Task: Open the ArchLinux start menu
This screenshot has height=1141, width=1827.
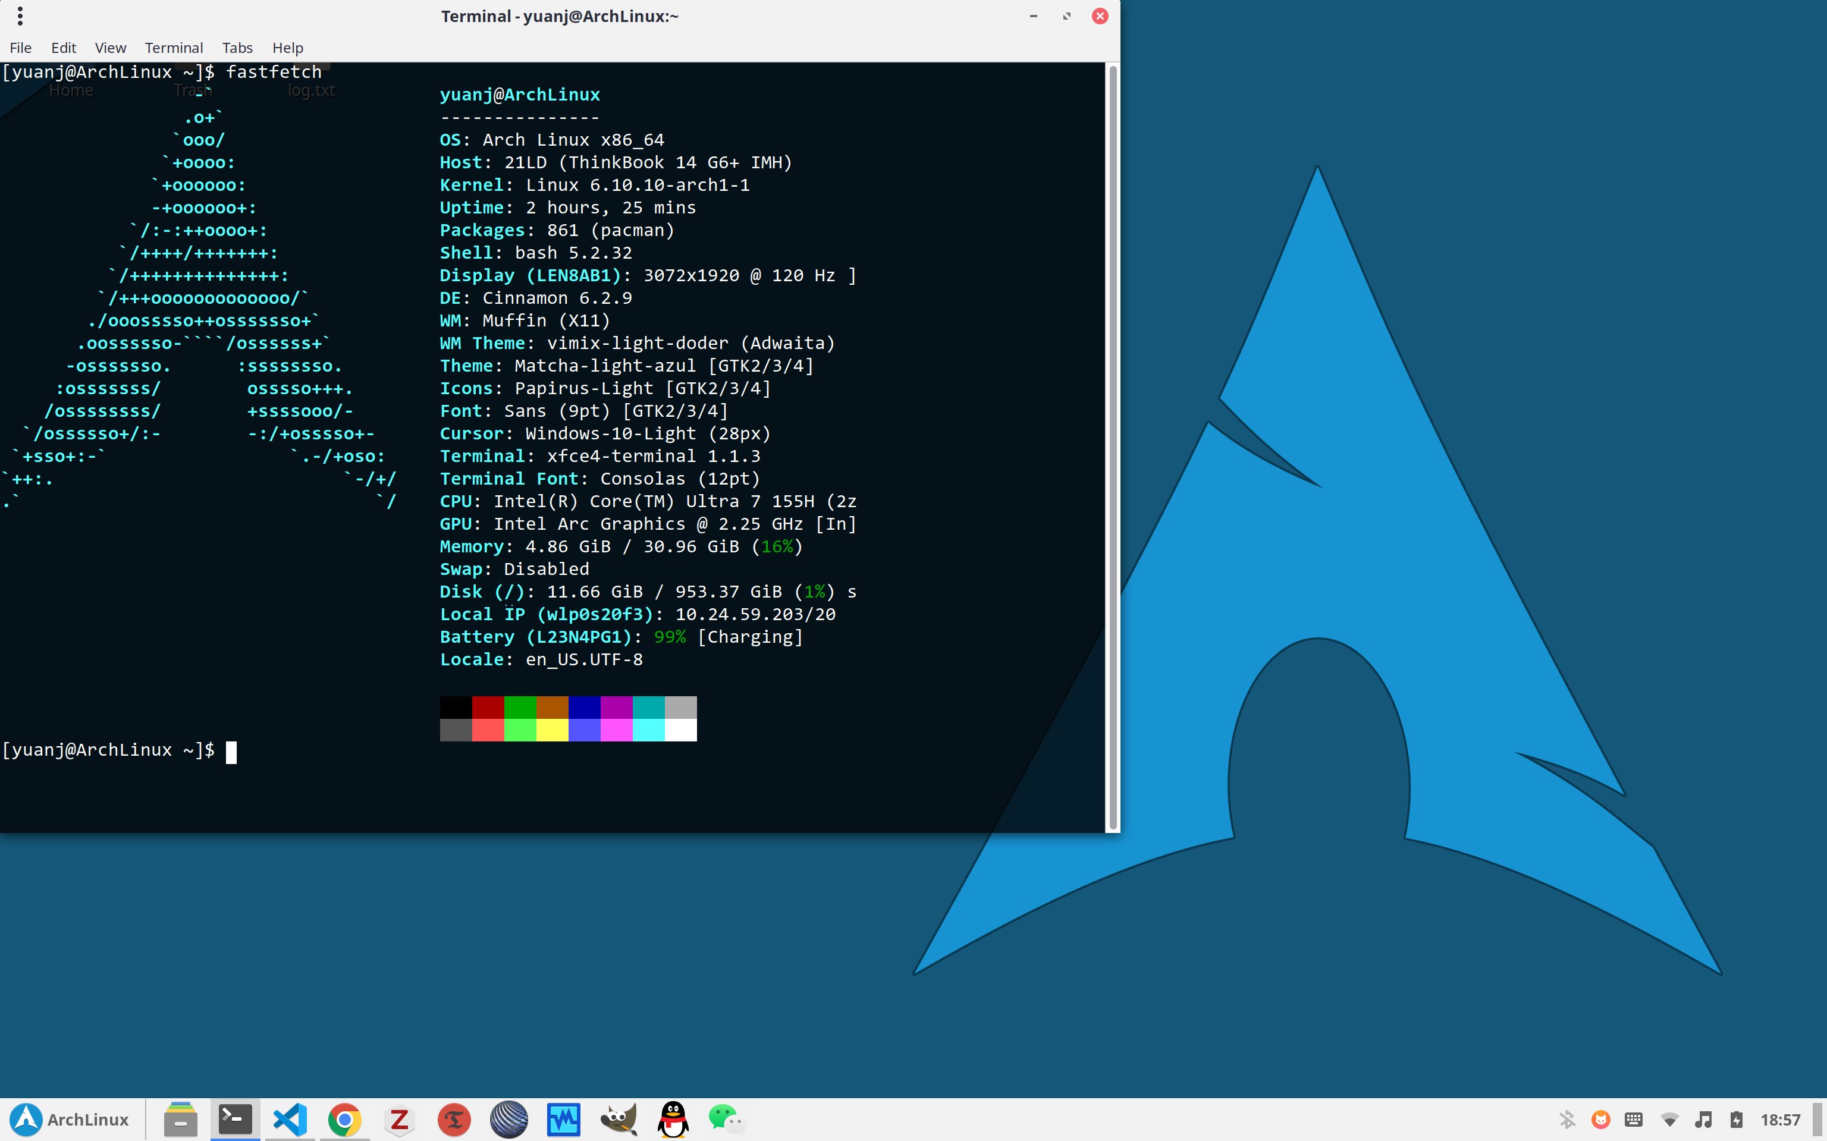Action: point(70,1119)
